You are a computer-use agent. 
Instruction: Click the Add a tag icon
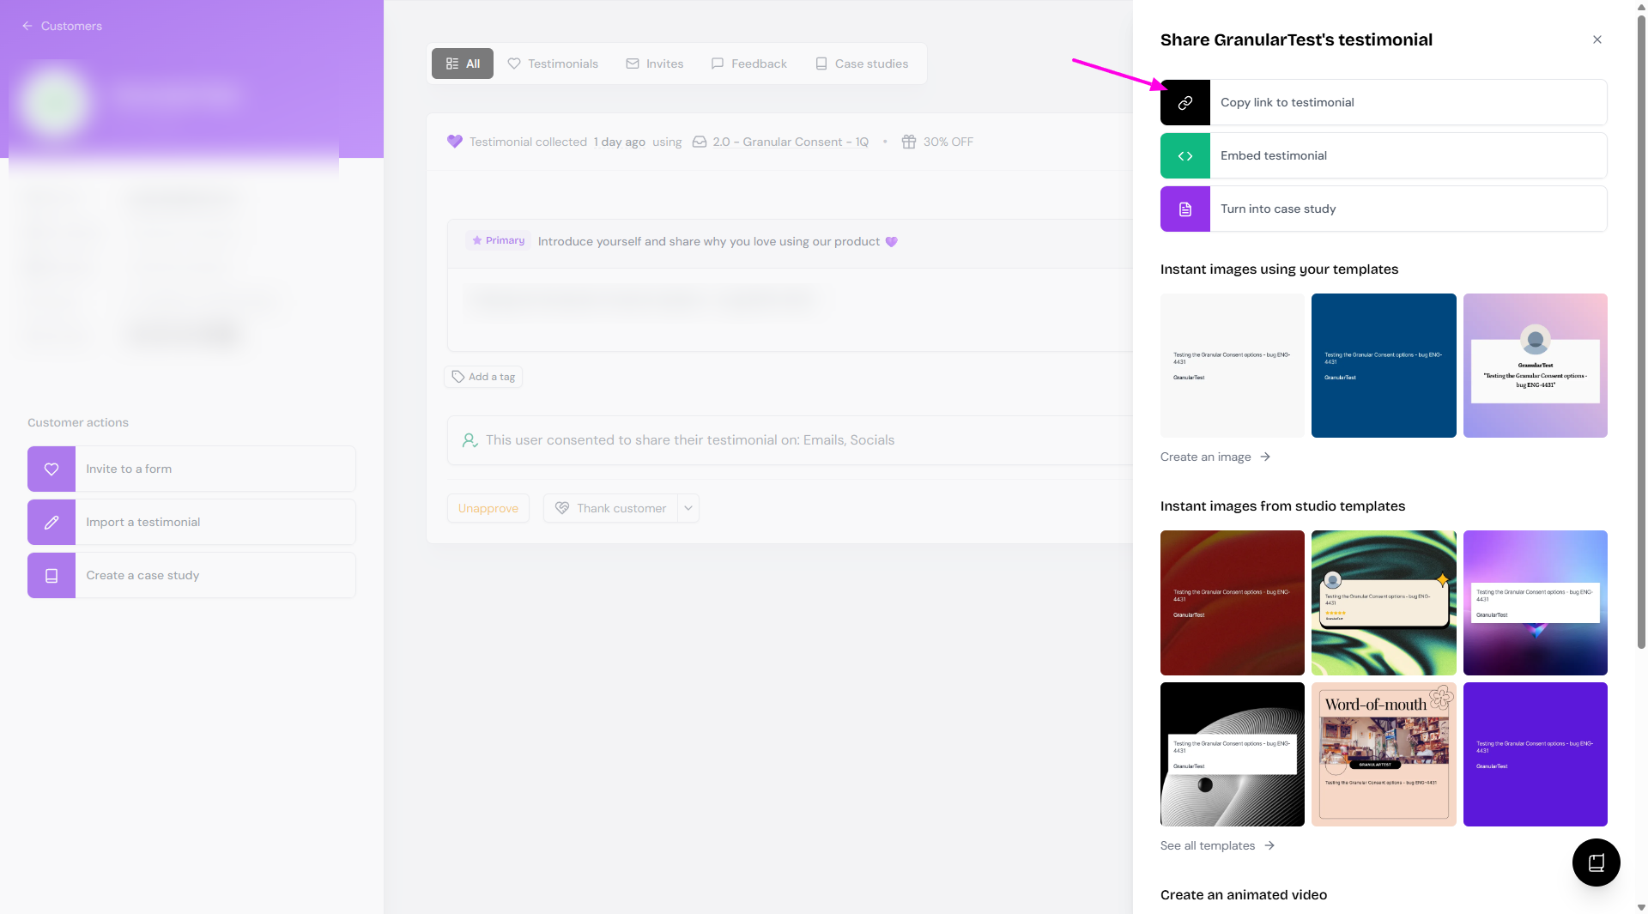tap(458, 377)
